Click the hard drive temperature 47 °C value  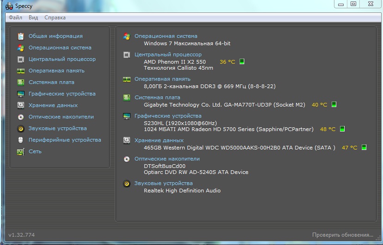[350, 148]
